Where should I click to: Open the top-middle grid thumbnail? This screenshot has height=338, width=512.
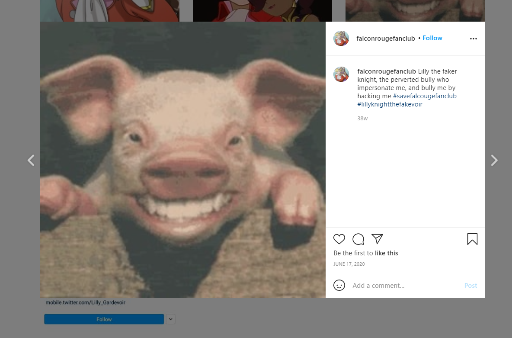click(262, 10)
